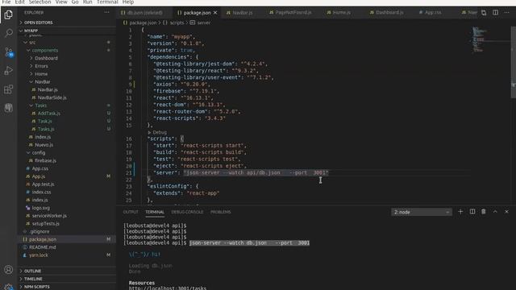Open the Terminal menu

pyautogui.click(x=107, y=2)
